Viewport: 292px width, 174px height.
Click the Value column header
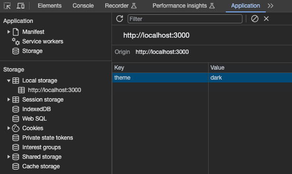point(250,68)
